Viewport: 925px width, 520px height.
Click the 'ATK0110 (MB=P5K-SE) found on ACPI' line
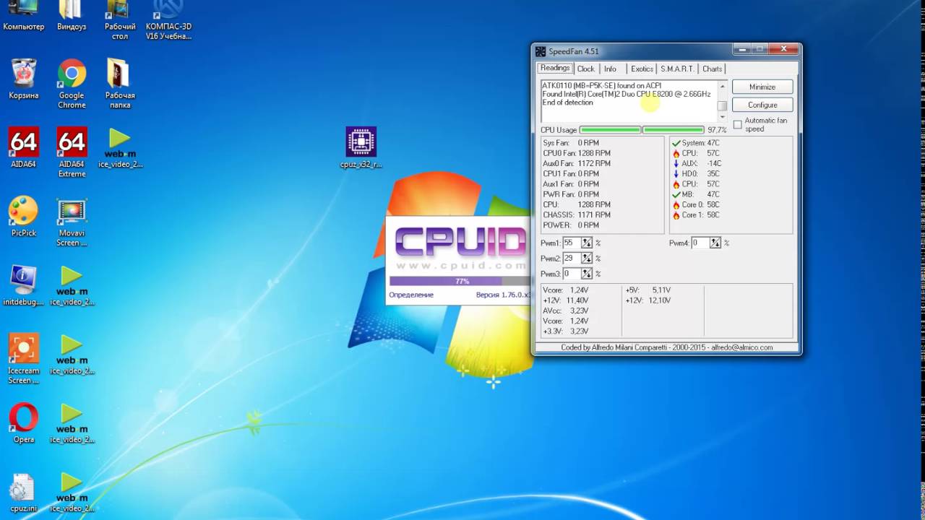point(602,86)
